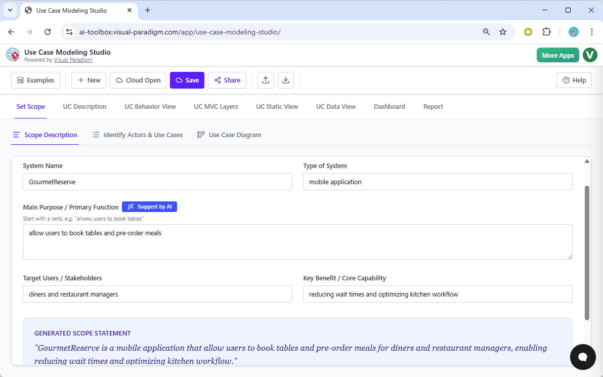The image size is (603, 377).
Task: Switch to Identify Actors & Use Cases
Action: tap(137, 135)
